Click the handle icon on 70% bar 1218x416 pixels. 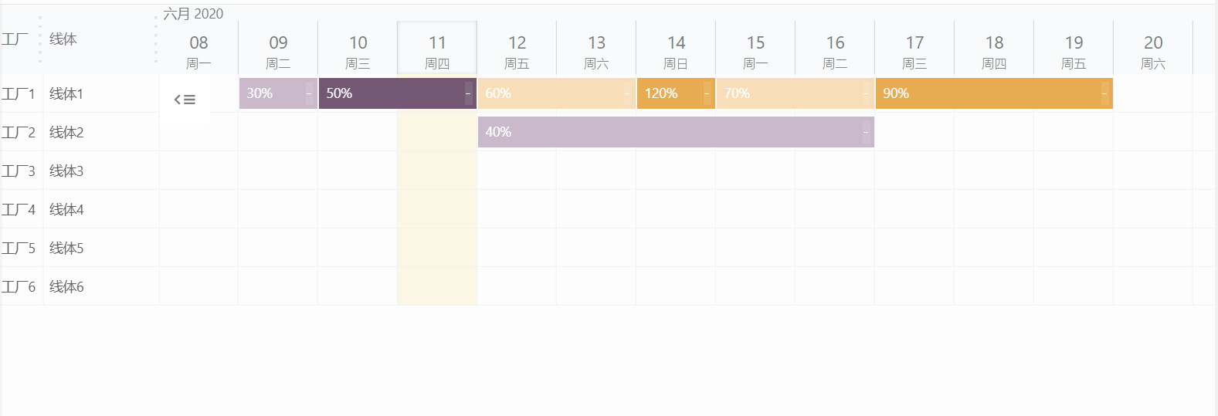pos(866,93)
